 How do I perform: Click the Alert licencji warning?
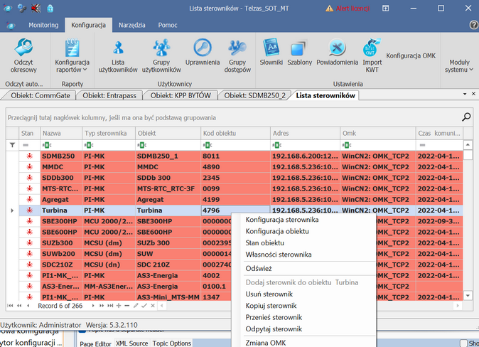click(x=348, y=9)
